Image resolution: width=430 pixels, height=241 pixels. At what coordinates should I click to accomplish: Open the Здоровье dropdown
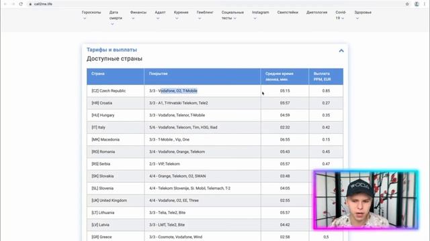[363, 15]
